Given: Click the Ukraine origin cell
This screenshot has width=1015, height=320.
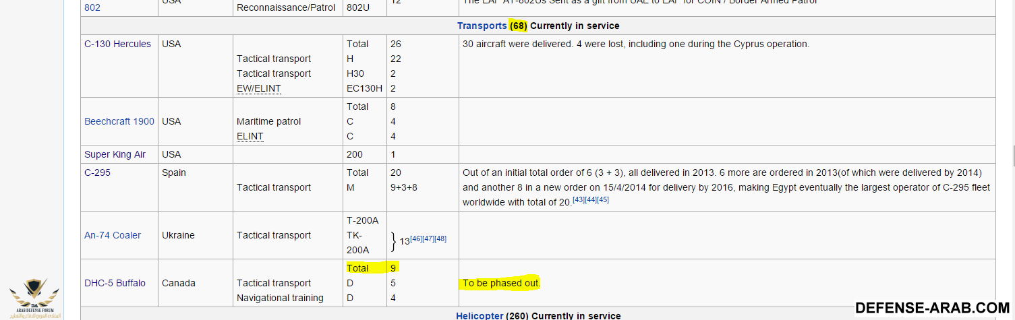Looking at the screenshot, I should pos(178,235).
